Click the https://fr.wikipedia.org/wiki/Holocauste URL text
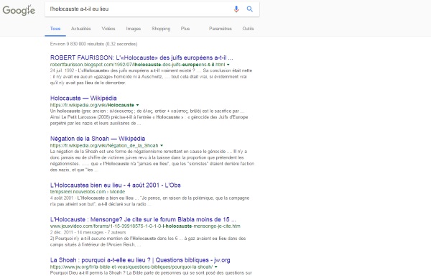 pyautogui.click(x=92, y=105)
